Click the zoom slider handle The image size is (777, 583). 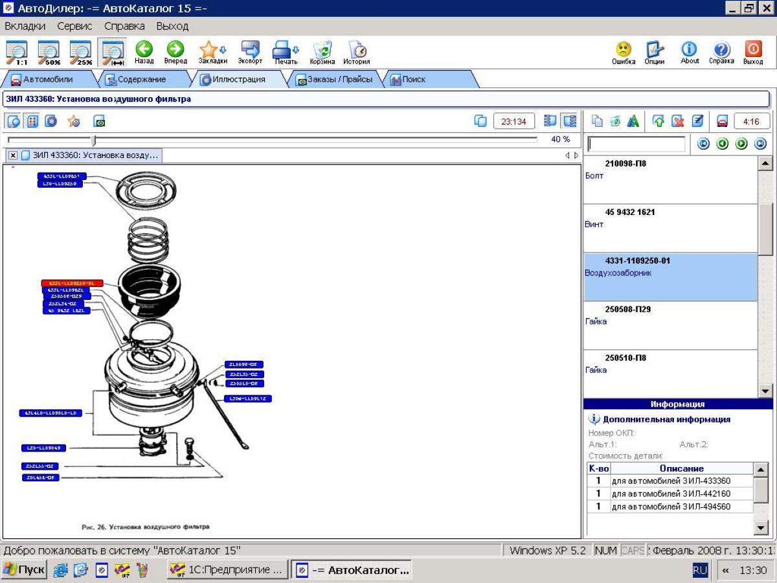click(94, 140)
